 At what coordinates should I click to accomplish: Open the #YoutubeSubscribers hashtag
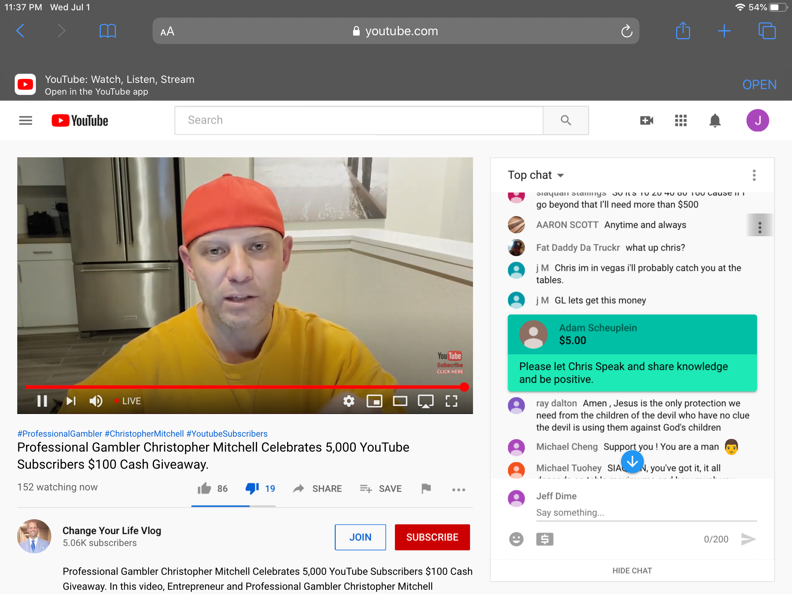(x=227, y=434)
